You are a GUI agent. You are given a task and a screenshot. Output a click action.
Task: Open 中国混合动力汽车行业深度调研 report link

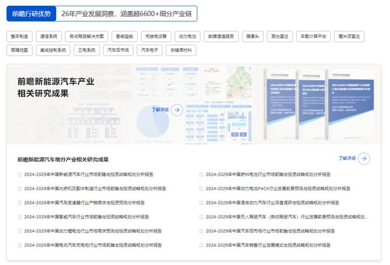click(x=272, y=203)
